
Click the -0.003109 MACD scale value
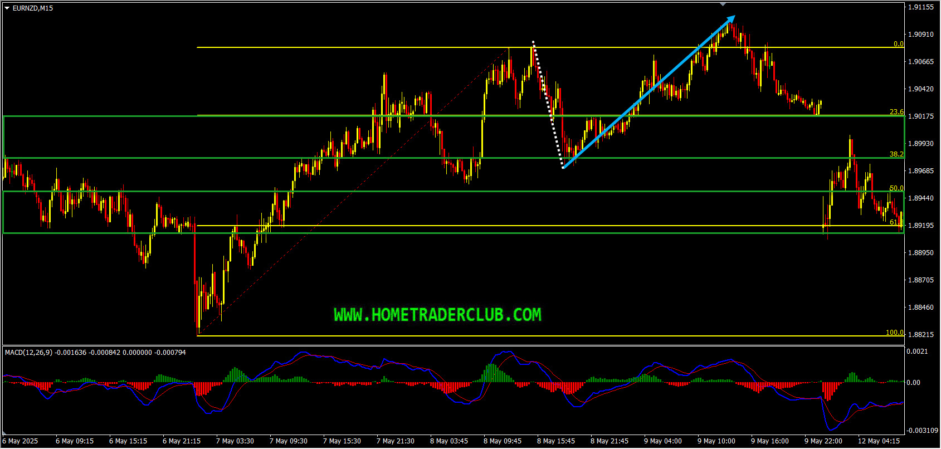[x=922, y=431]
